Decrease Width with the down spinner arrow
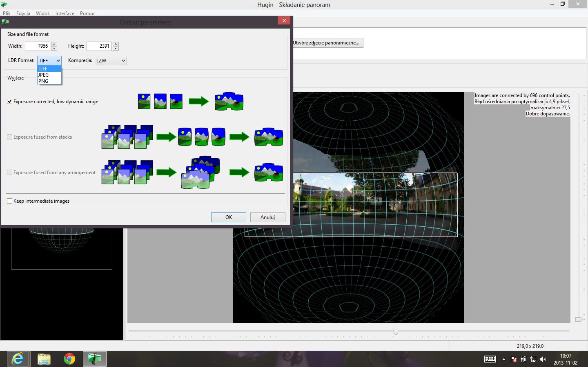 point(54,49)
